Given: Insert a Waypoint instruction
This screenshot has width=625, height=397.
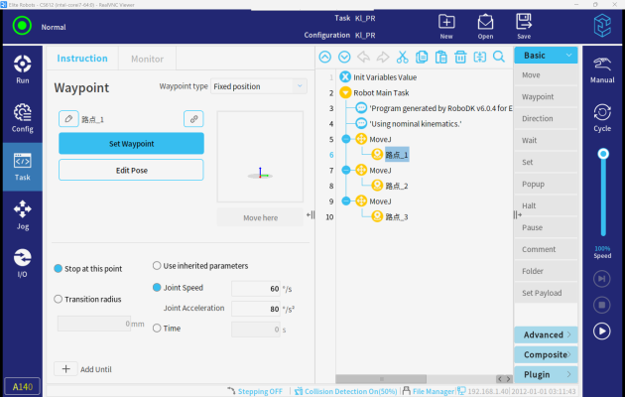Looking at the screenshot, I should 546,97.
